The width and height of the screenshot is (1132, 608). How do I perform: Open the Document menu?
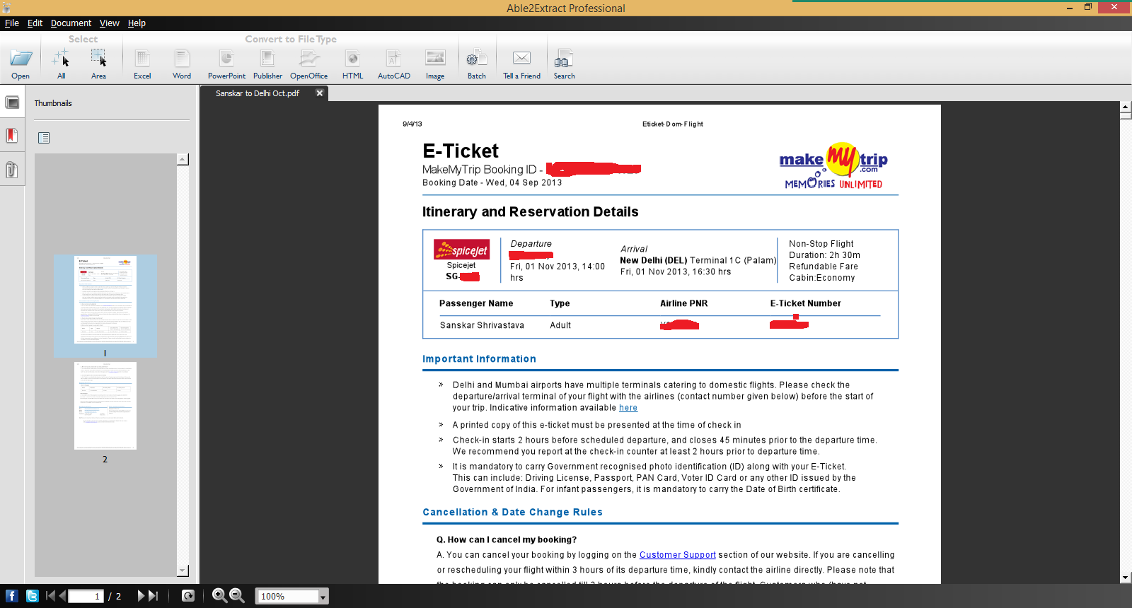coord(71,23)
